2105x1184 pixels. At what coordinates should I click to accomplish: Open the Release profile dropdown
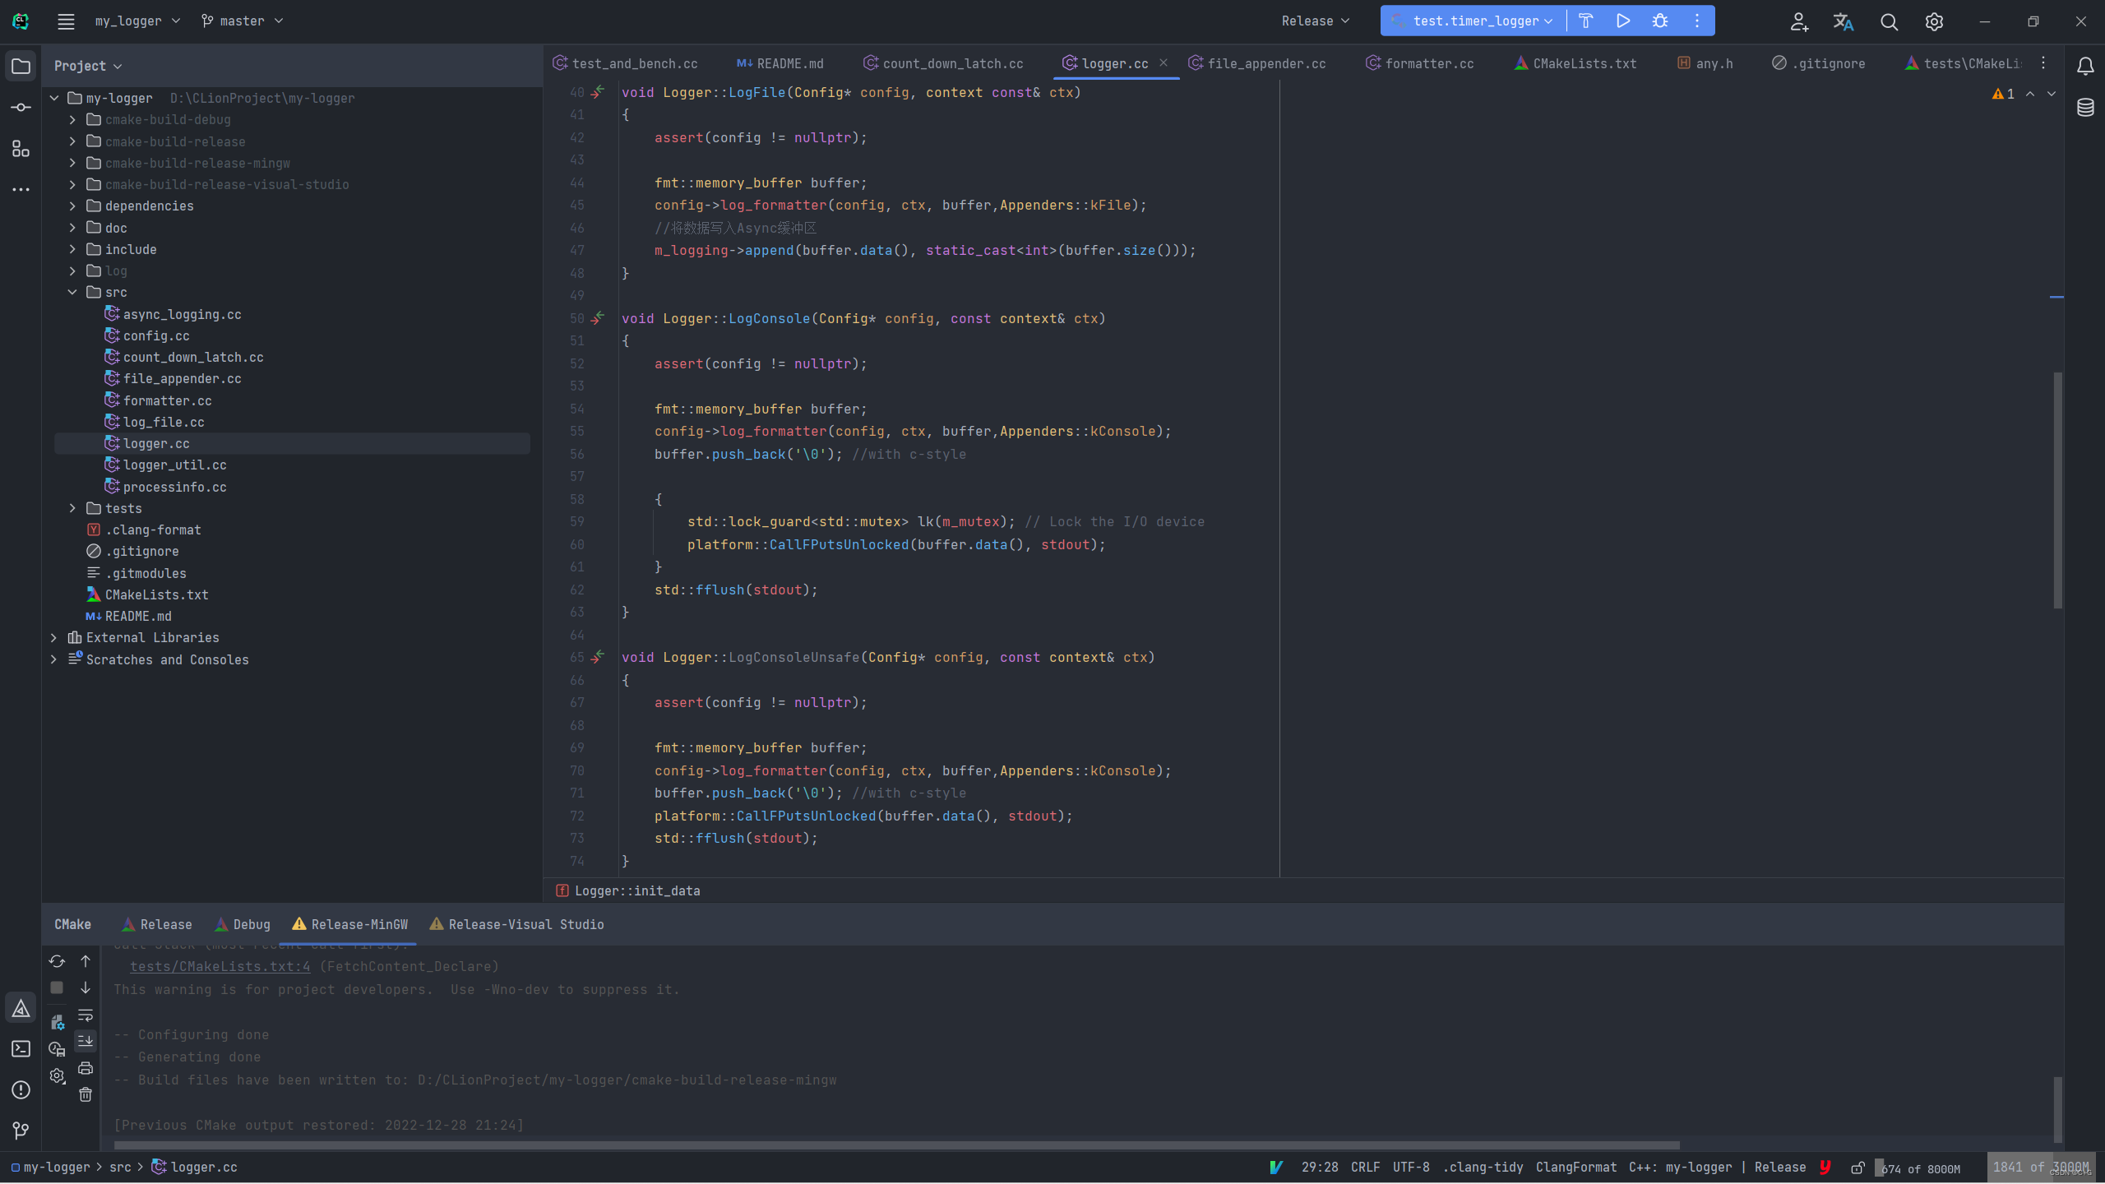(x=1315, y=21)
